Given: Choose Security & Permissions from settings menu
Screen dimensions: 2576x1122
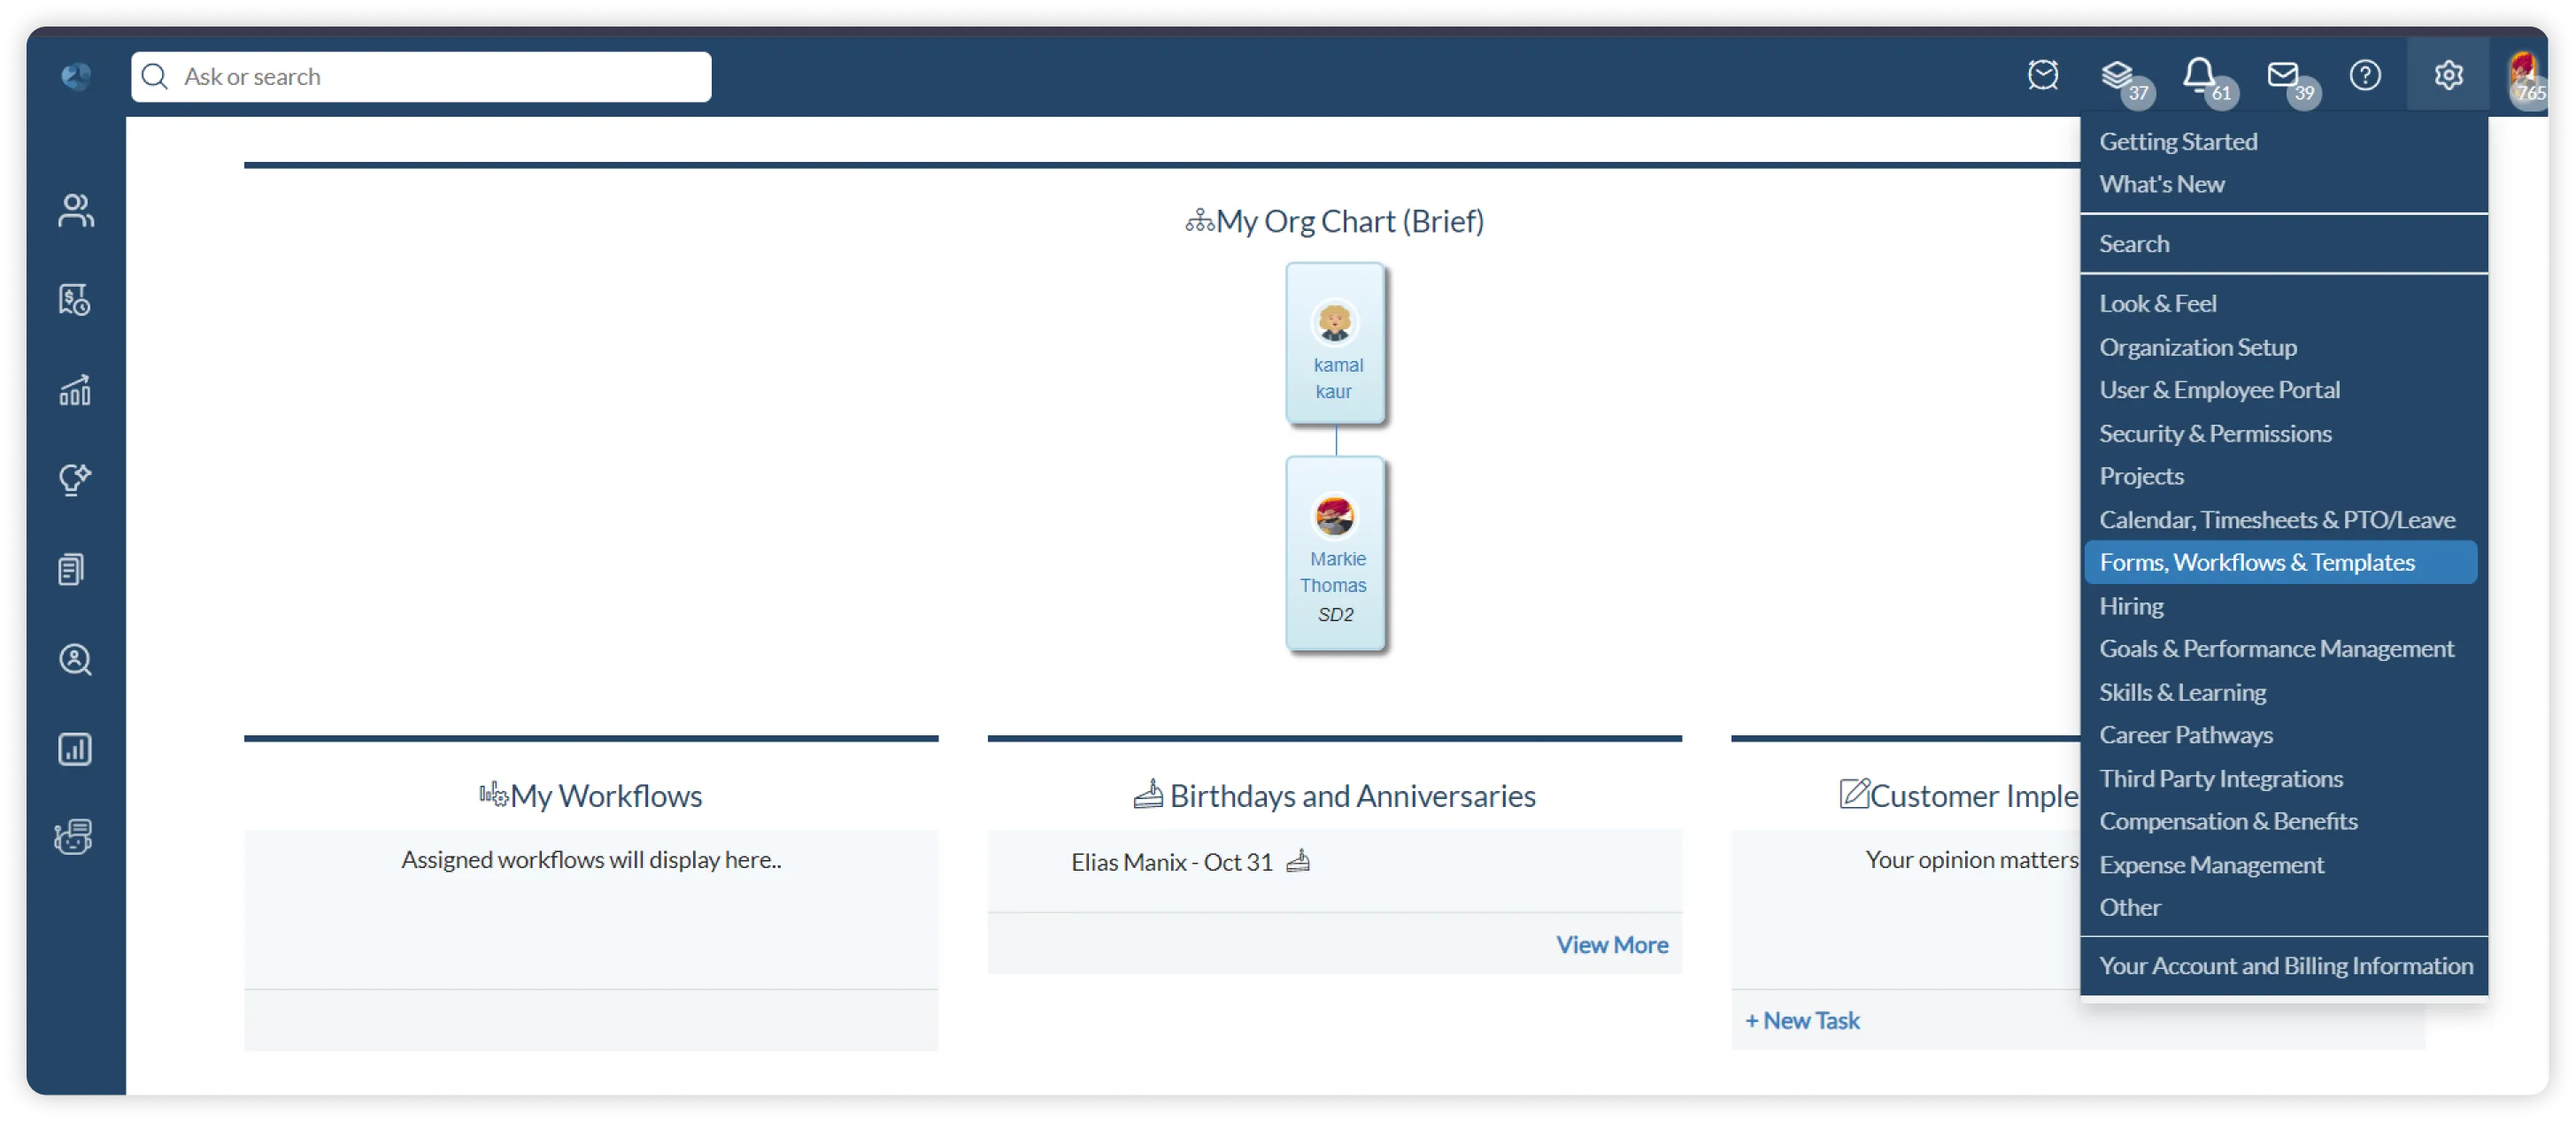Looking at the screenshot, I should 2215,433.
